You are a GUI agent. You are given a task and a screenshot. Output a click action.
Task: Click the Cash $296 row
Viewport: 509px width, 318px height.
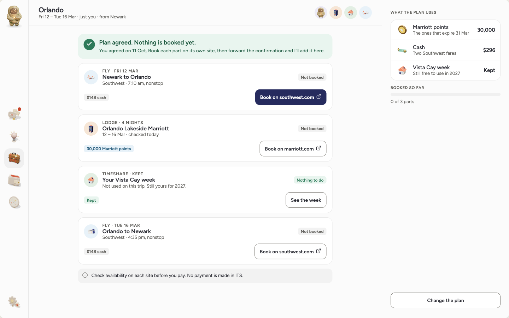pos(445,50)
